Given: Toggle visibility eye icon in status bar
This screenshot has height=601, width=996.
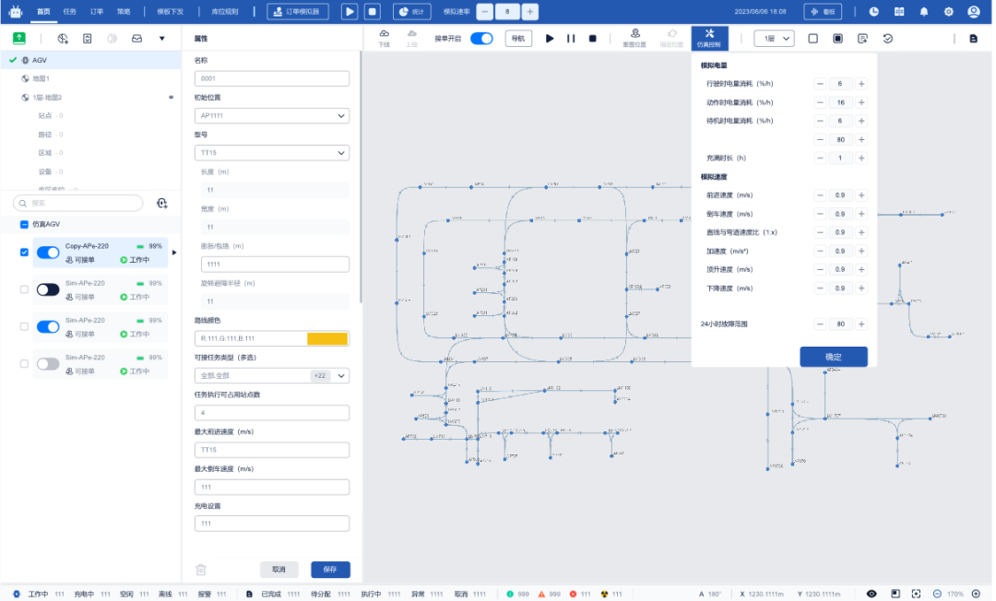Looking at the screenshot, I should tap(871, 594).
